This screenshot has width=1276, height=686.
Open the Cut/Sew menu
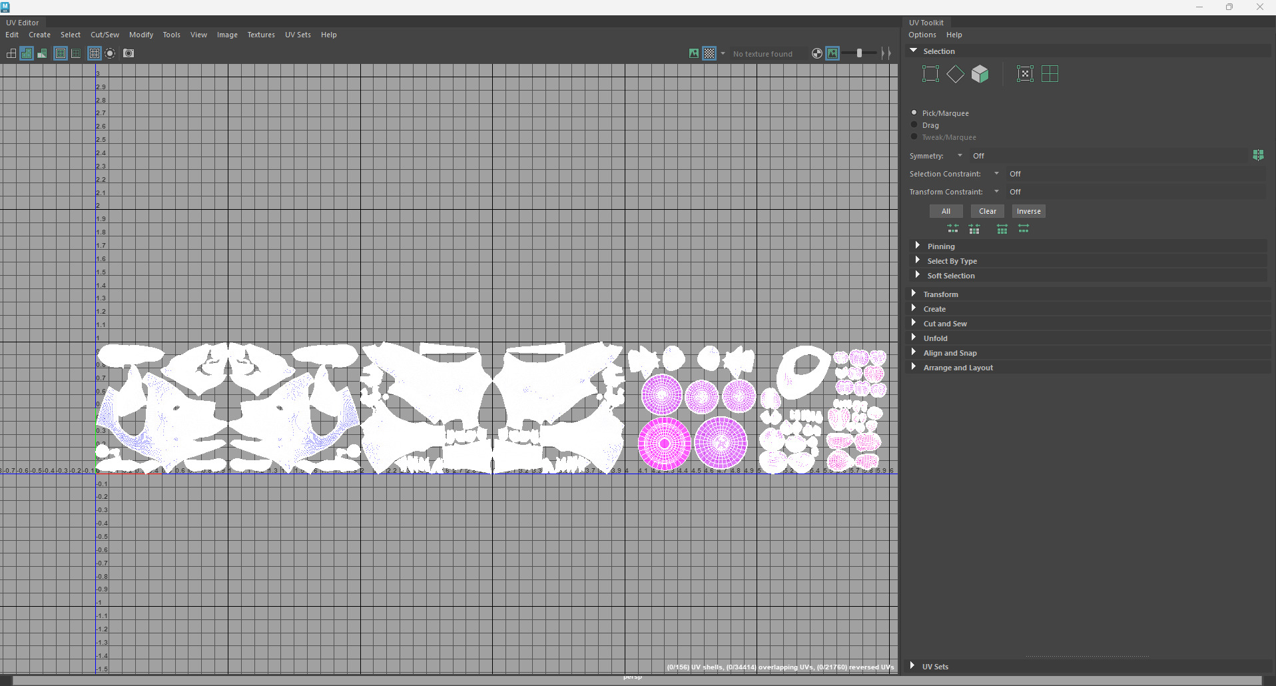pyautogui.click(x=105, y=35)
